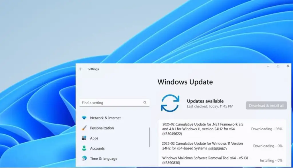The height and width of the screenshot is (168, 293).
Task: Click the Personalization paintbrush icon
Action: [84, 128]
